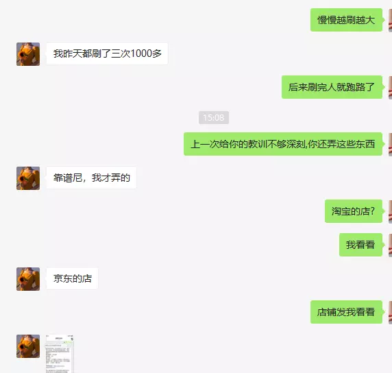Select the 我昨天都刷了三次1000多 message bubble
392x373 pixels.
(x=107, y=53)
